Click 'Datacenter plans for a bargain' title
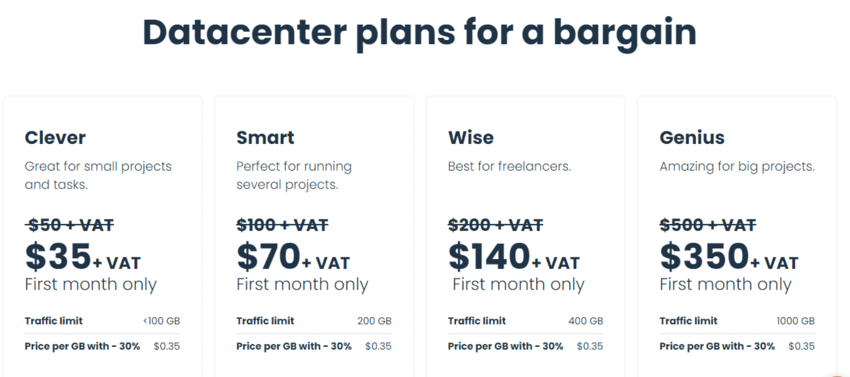The width and height of the screenshot is (850, 377). 420,33
